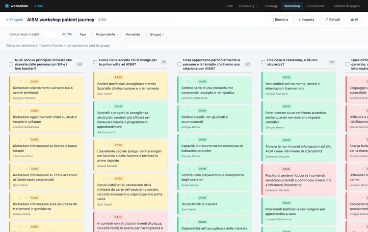Click the 21 count badge
368x232 pixels.
pos(163,62)
